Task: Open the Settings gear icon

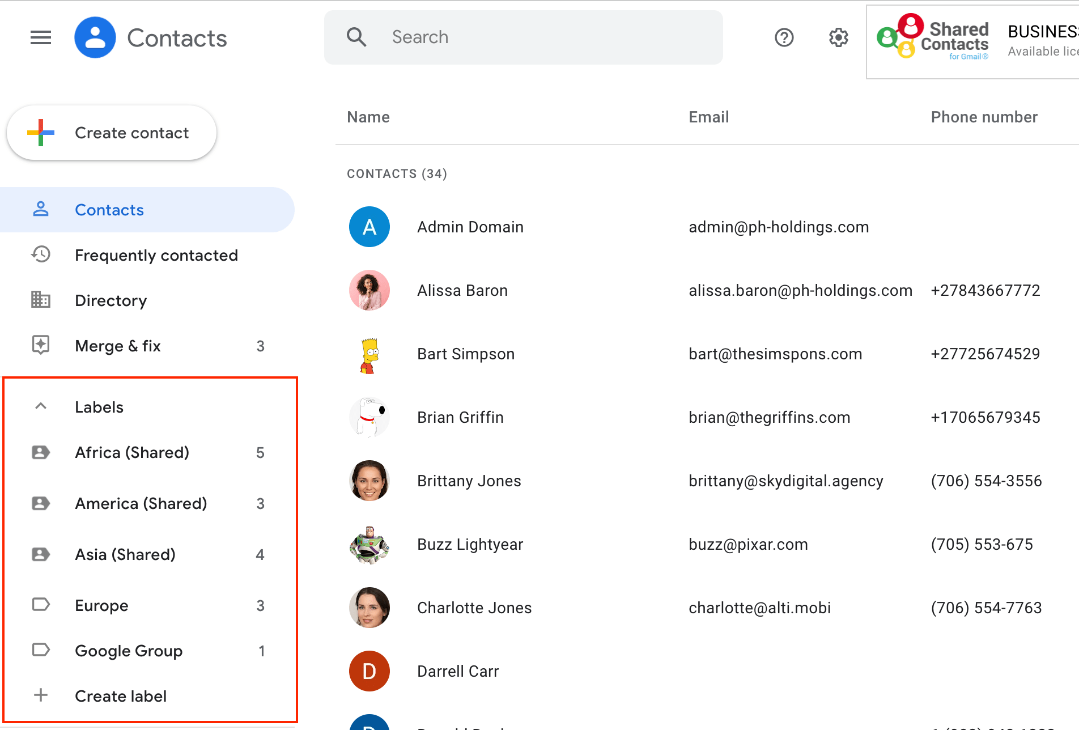Action: point(839,37)
